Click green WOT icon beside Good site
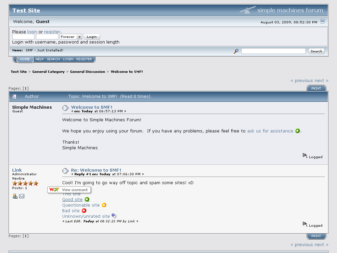 pos(87,199)
